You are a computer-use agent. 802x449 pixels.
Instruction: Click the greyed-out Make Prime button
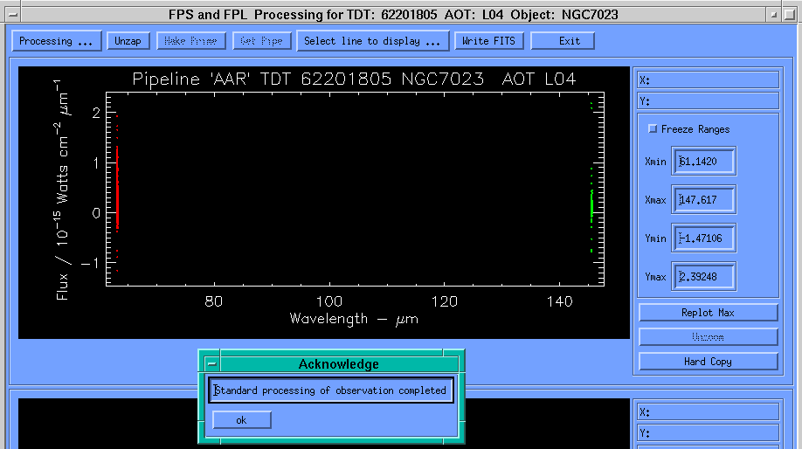pos(192,41)
